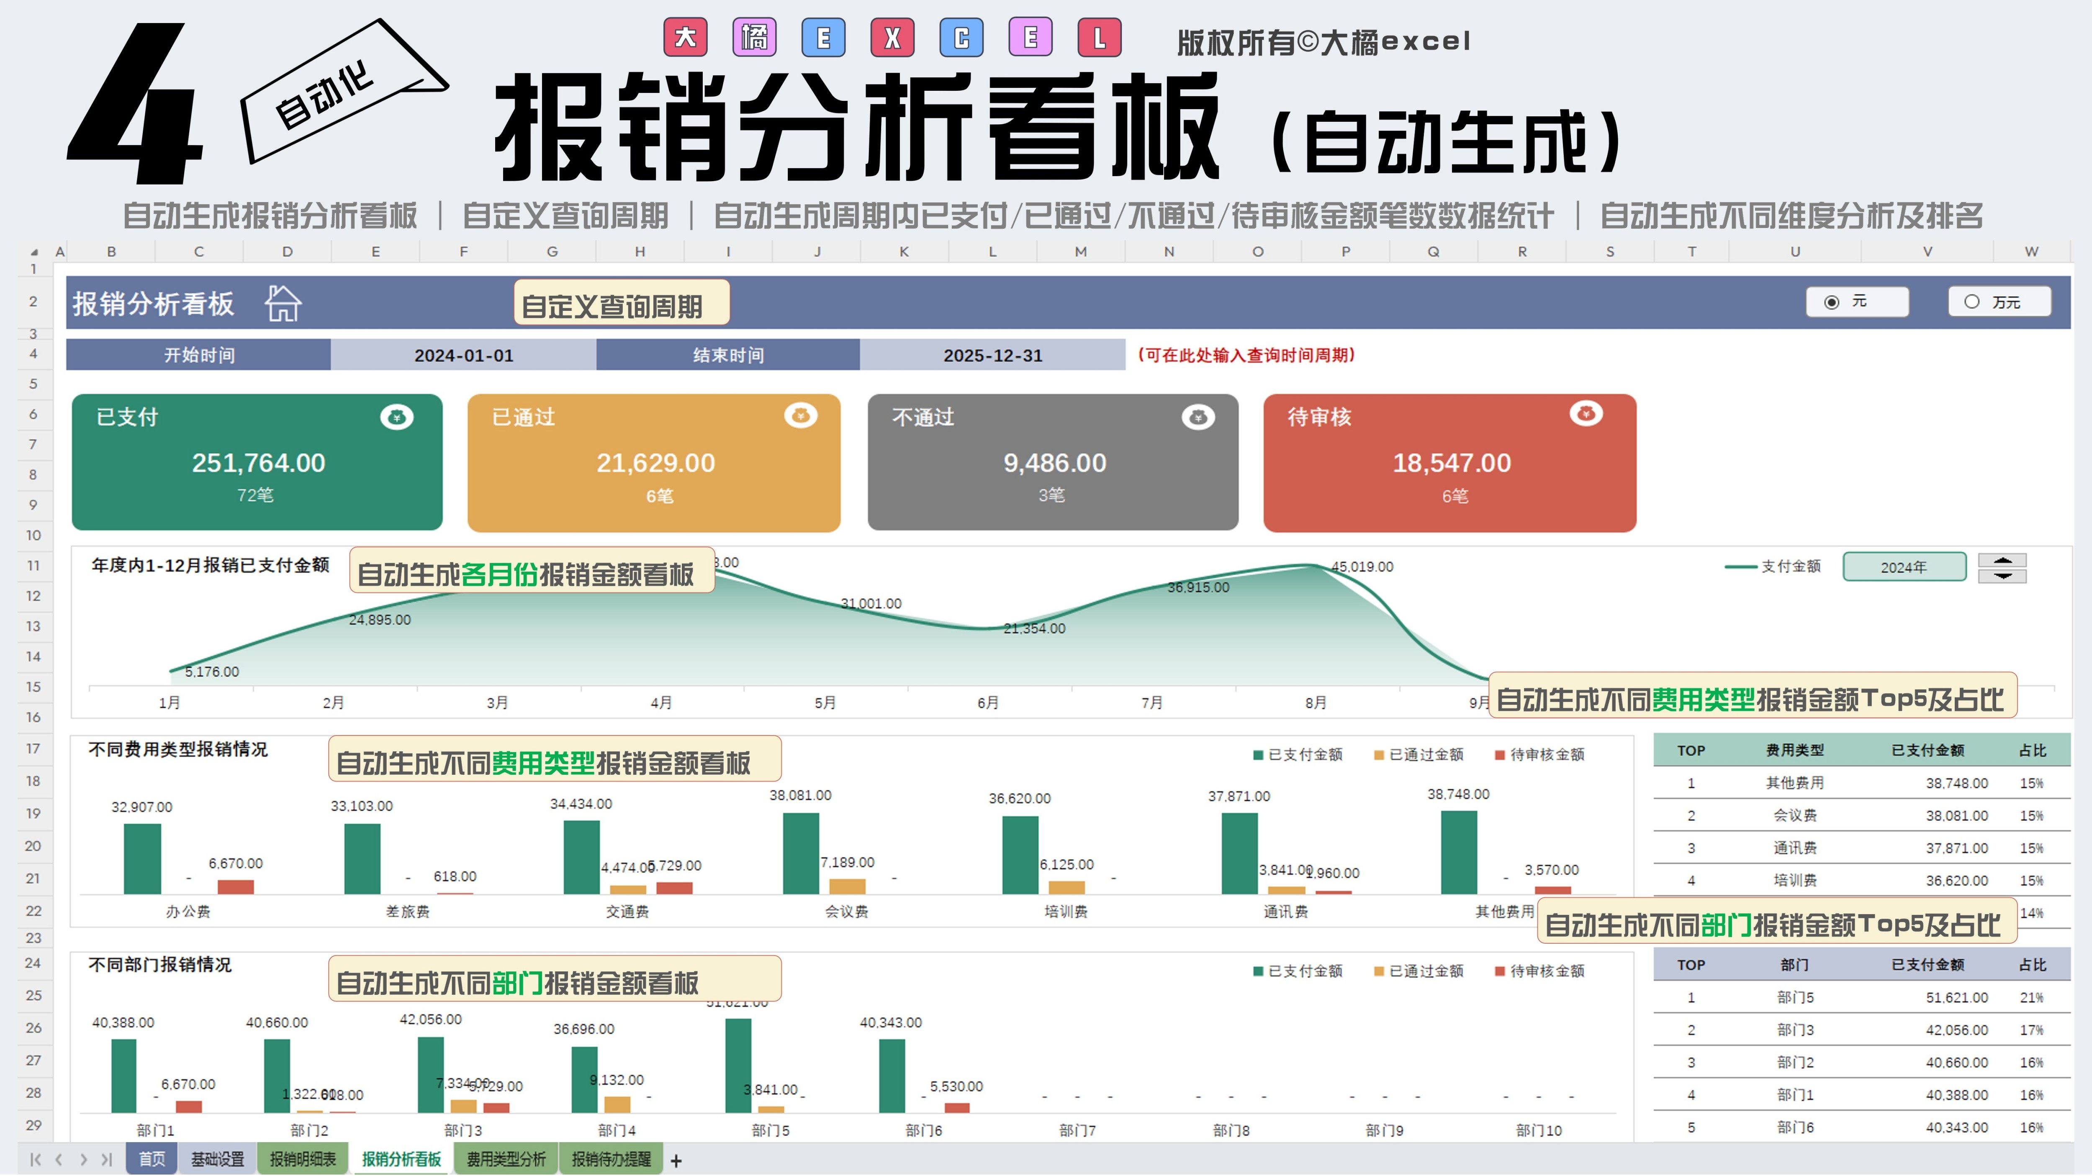Go to 首页 sheet tab
Image resolution: width=2092 pixels, height=1176 pixels.
coord(152,1159)
